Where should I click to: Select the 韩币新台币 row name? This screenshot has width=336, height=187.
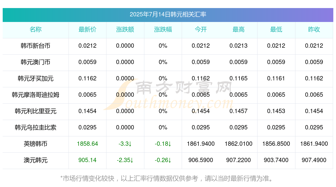pyautogui.click(x=35, y=46)
